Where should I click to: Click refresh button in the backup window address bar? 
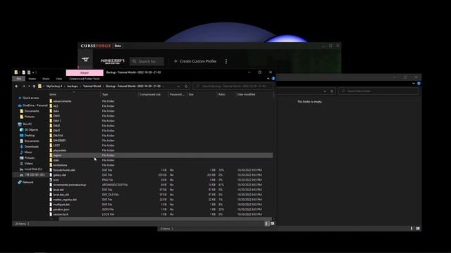pos(186,86)
